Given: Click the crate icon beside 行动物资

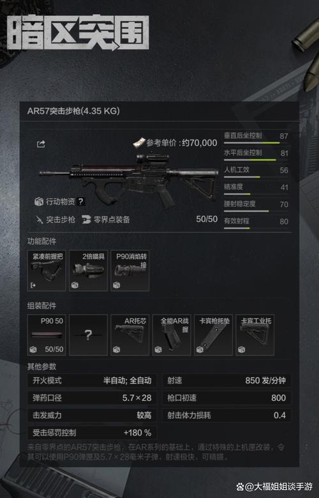Looking at the screenshot, I should 39,201.
